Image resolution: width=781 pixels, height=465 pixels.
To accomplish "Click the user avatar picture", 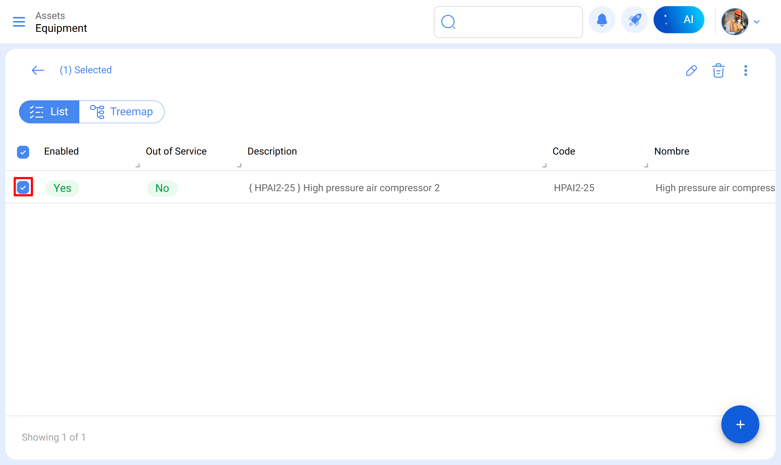I will 735,22.
